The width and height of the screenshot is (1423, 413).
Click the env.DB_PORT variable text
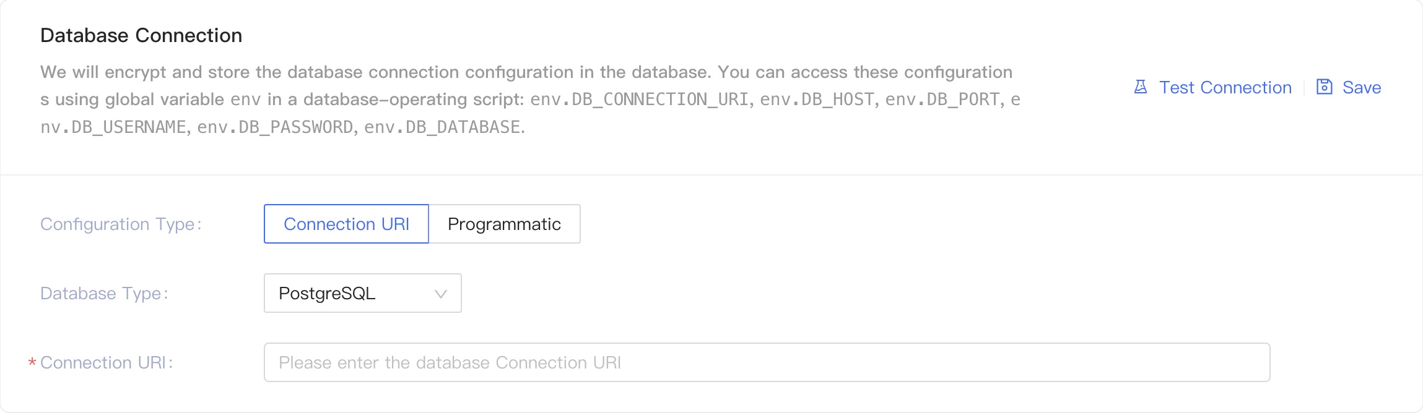pyautogui.click(x=942, y=100)
